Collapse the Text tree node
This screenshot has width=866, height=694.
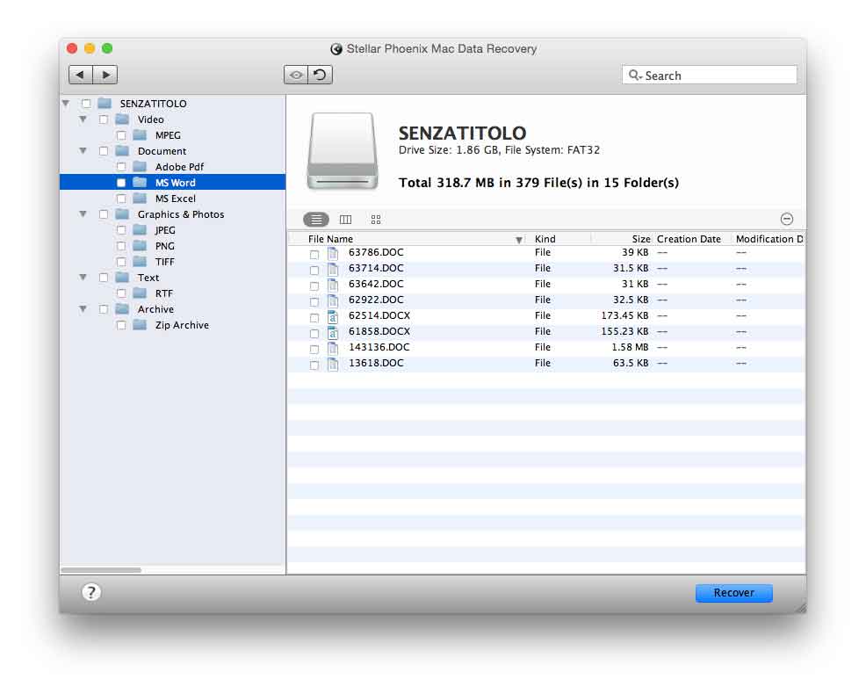click(83, 278)
